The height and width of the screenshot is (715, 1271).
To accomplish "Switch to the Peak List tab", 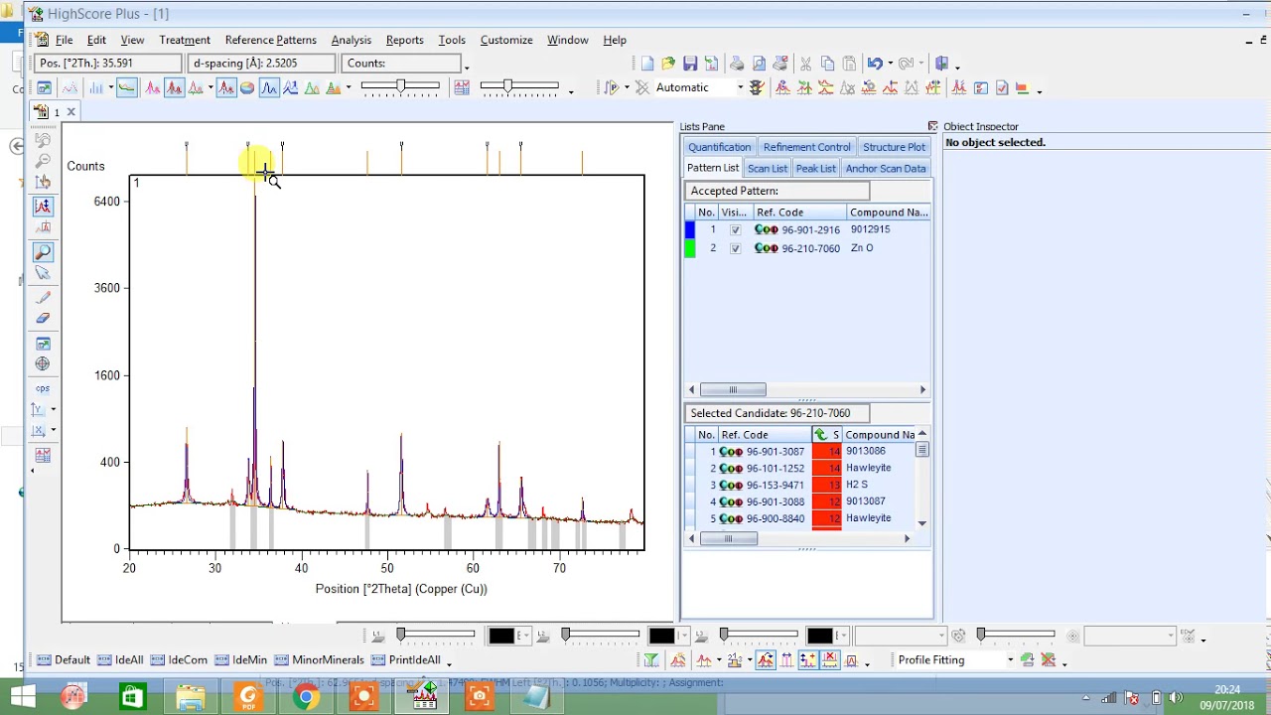I will point(815,169).
